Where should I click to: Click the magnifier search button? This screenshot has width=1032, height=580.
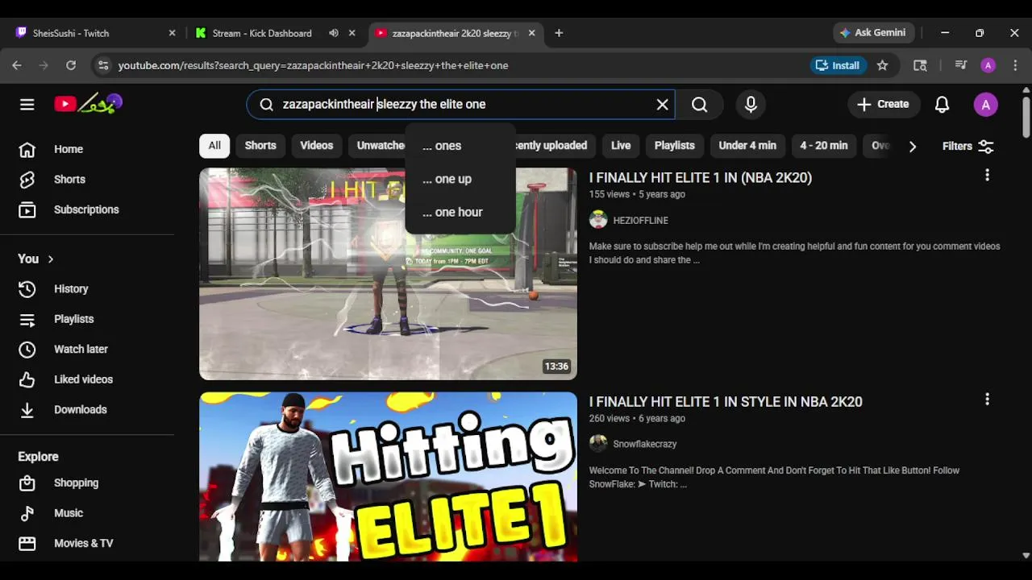pos(699,104)
